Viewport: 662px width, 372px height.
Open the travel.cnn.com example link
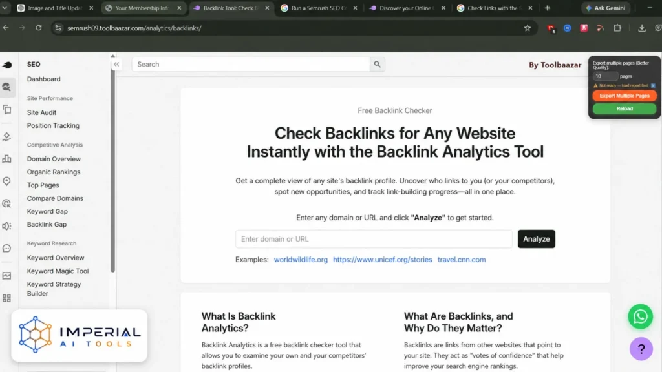pyautogui.click(x=462, y=260)
